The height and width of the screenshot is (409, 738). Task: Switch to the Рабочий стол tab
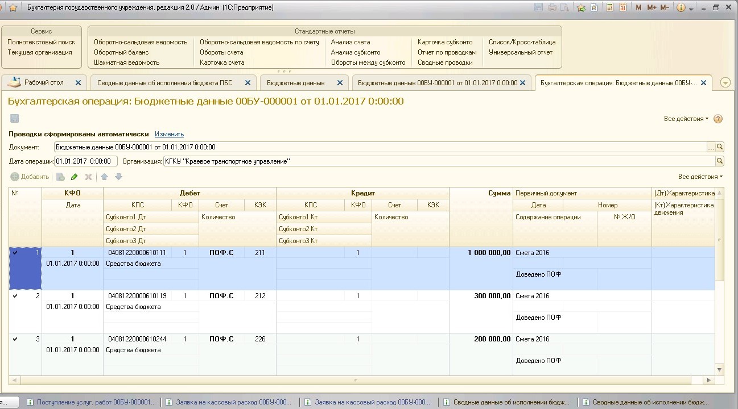(x=43, y=82)
